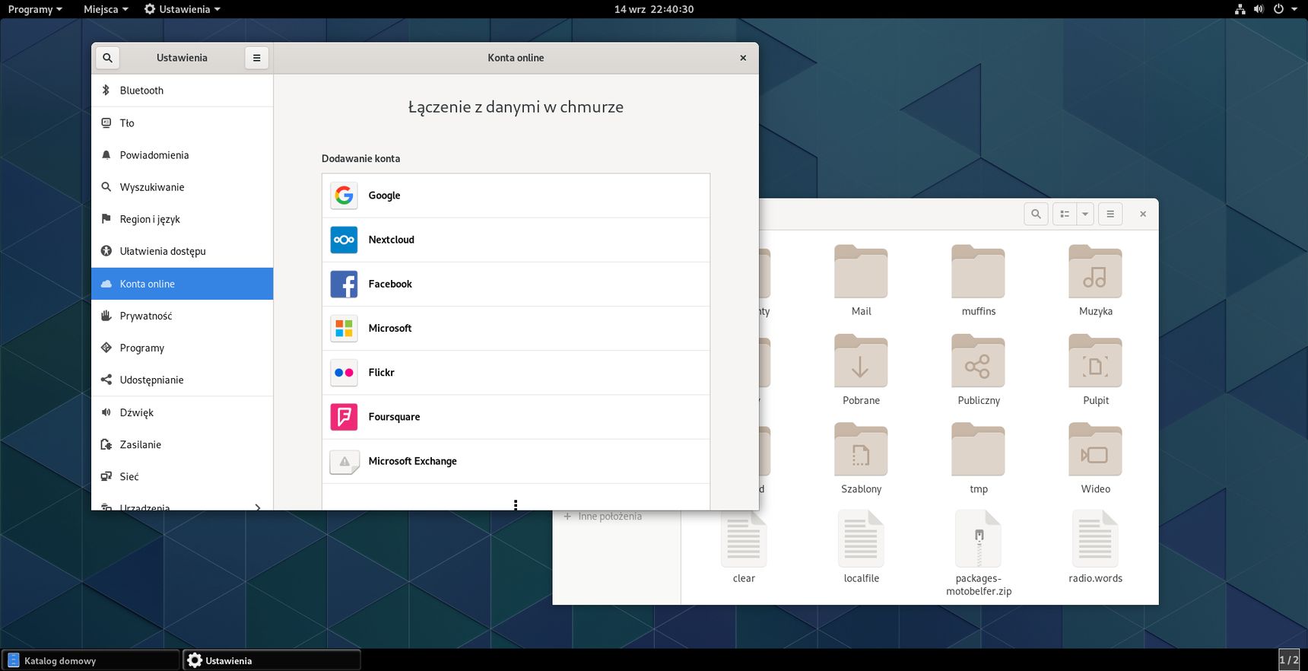Viewport: 1308px width, 671px height.
Task: Toggle the file manager list view button
Action: [1065, 215]
